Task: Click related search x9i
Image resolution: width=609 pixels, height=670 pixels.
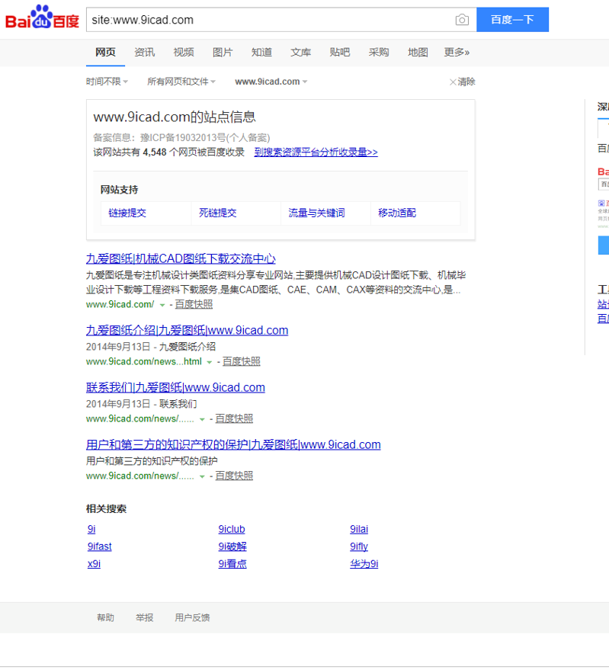Action: (94, 564)
